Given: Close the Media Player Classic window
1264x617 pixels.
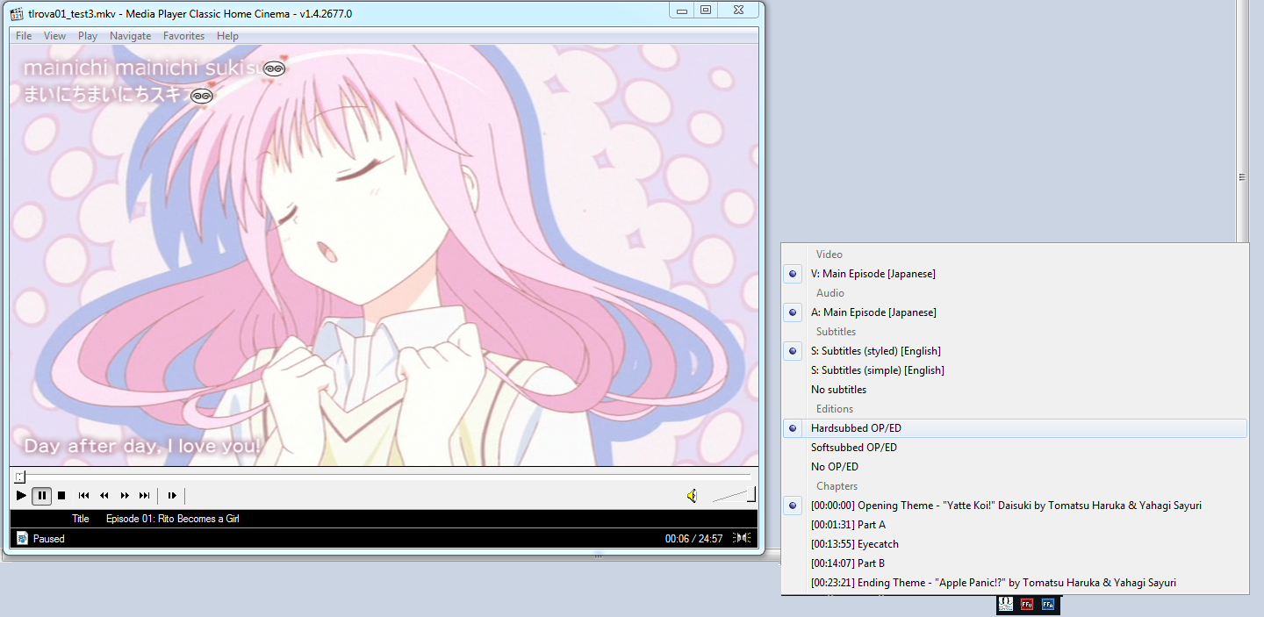Looking at the screenshot, I should 739,11.
